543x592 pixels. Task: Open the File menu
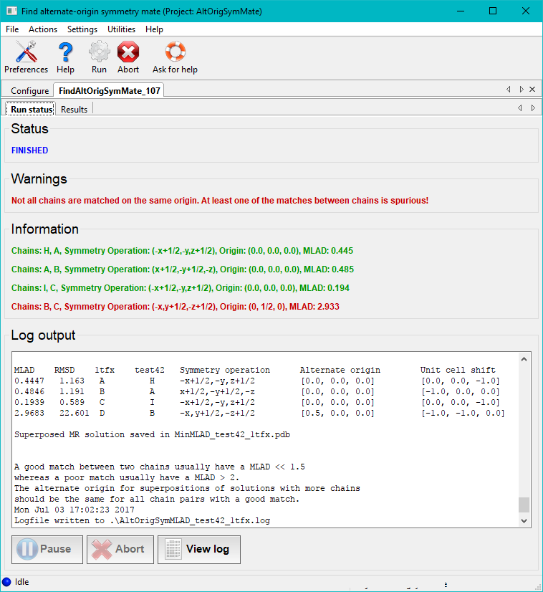click(12, 29)
